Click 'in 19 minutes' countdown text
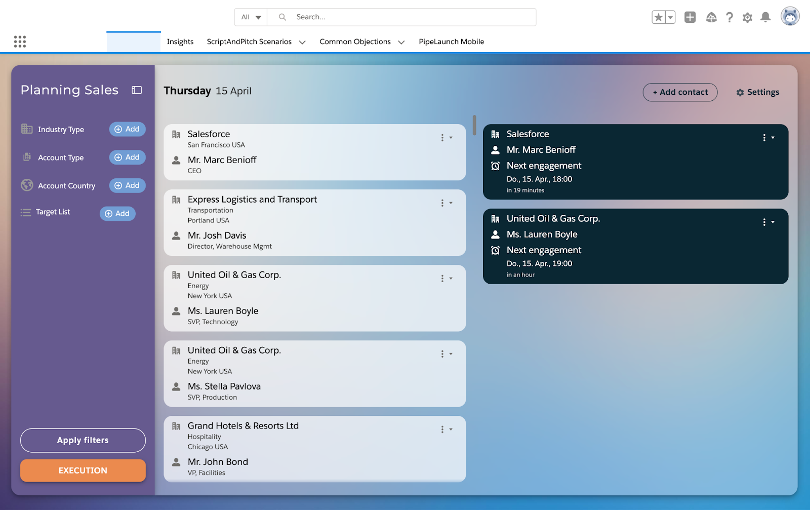Image resolution: width=810 pixels, height=510 pixels. point(525,190)
